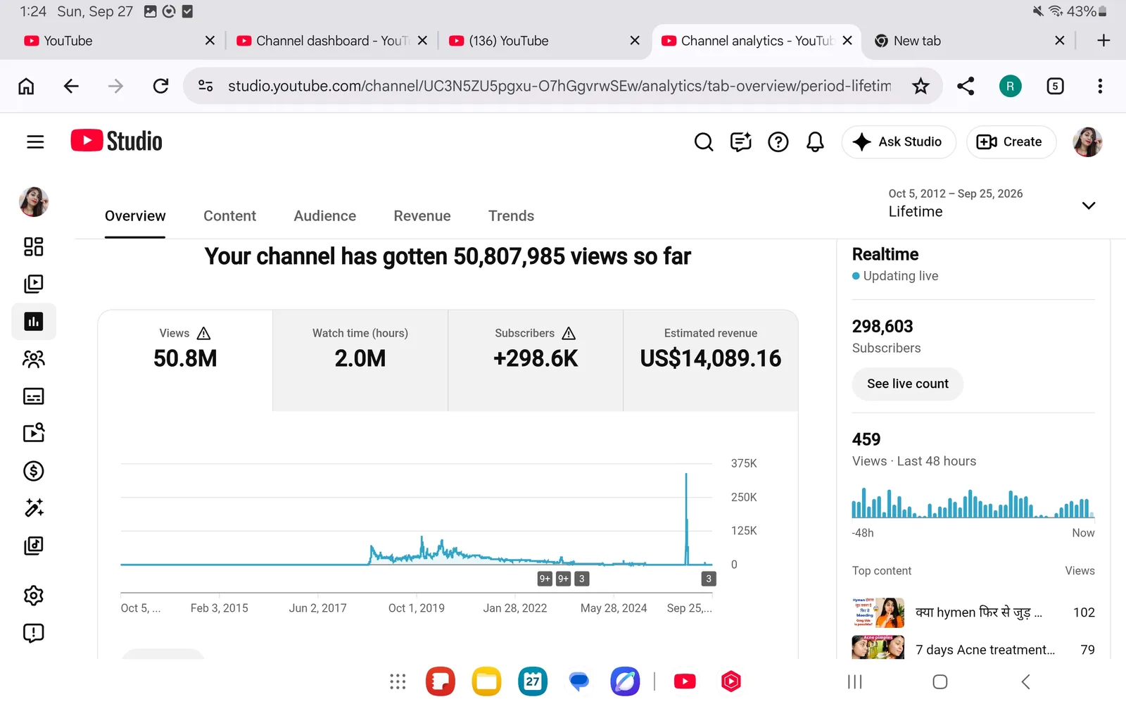The image size is (1126, 704).
Task: Open the browser three-dot menu
Action: [1100, 86]
